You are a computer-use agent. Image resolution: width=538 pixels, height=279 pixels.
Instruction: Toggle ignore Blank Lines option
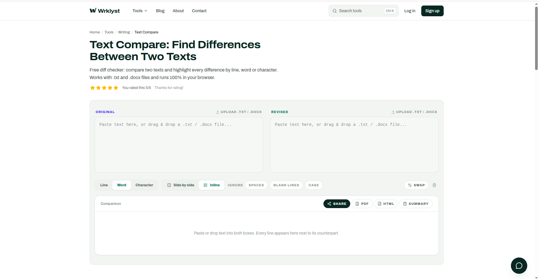click(x=286, y=185)
